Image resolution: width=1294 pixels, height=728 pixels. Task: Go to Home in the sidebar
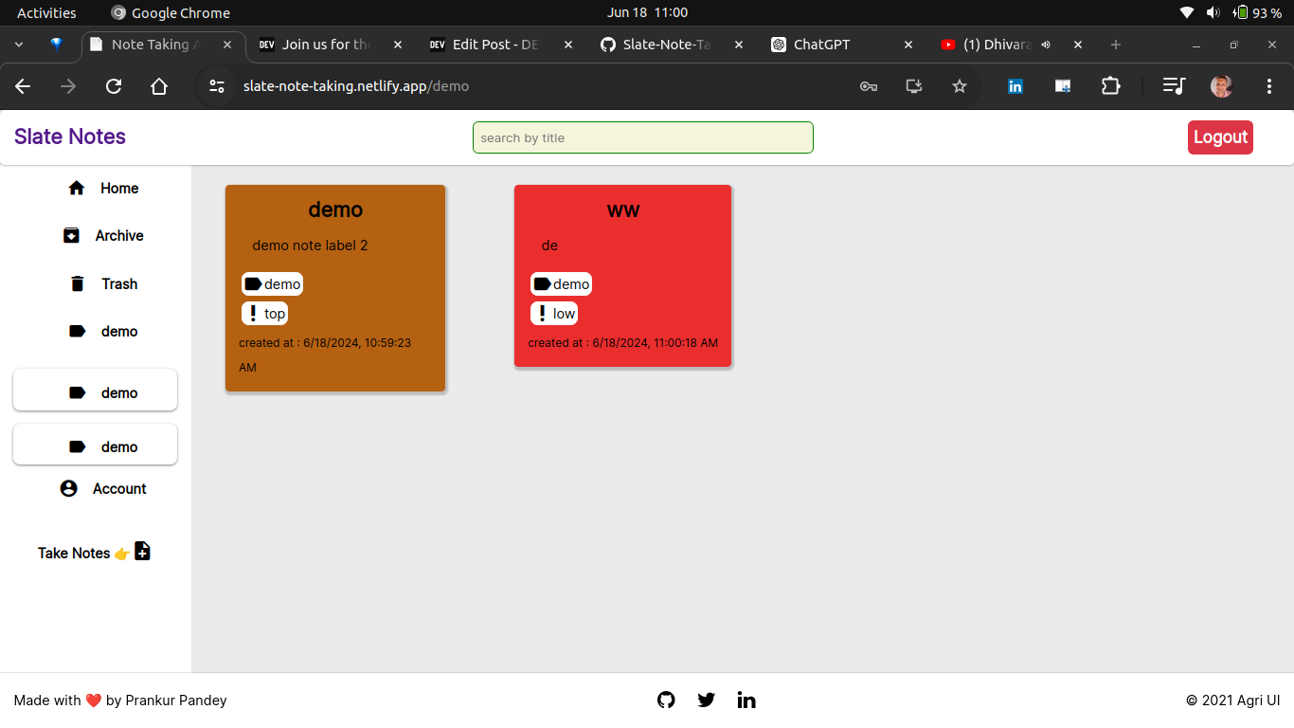[103, 189]
